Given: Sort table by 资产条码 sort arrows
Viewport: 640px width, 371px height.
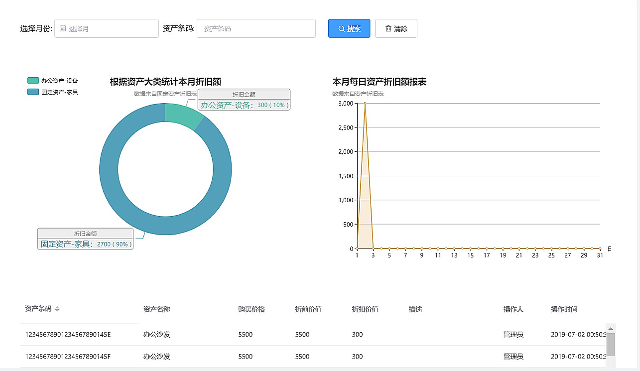Looking at the screenshot, I should click(x=57, y=309).
